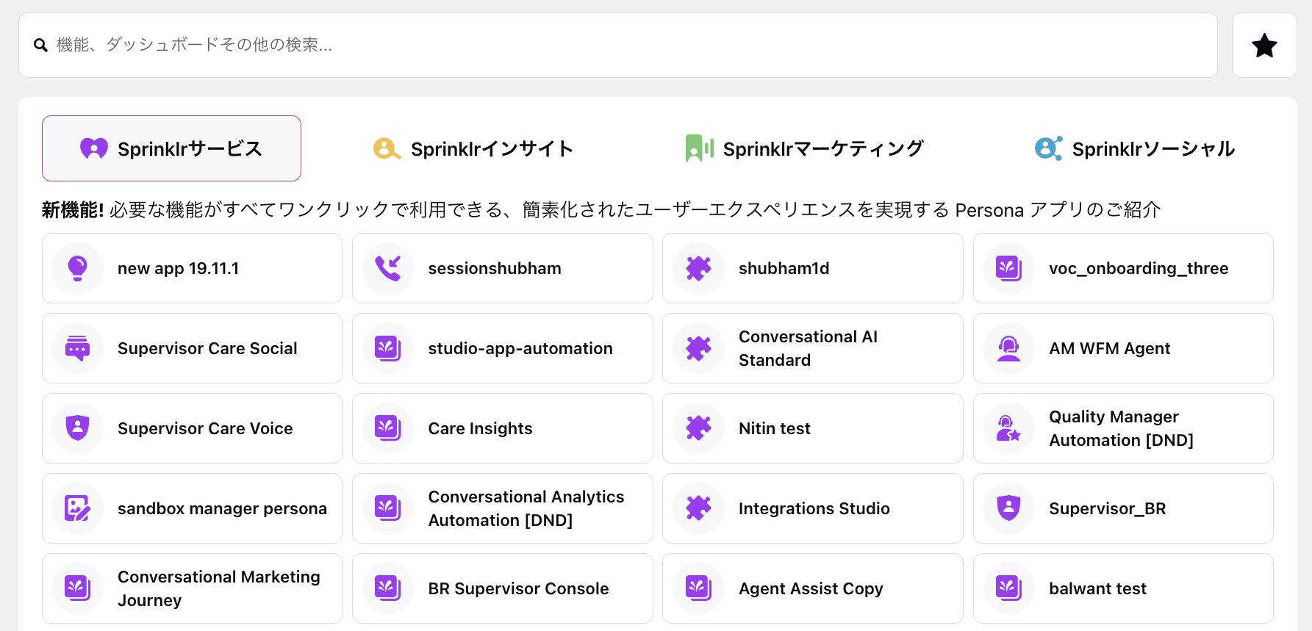Open the Nitin test app

(x=813, y=428)
